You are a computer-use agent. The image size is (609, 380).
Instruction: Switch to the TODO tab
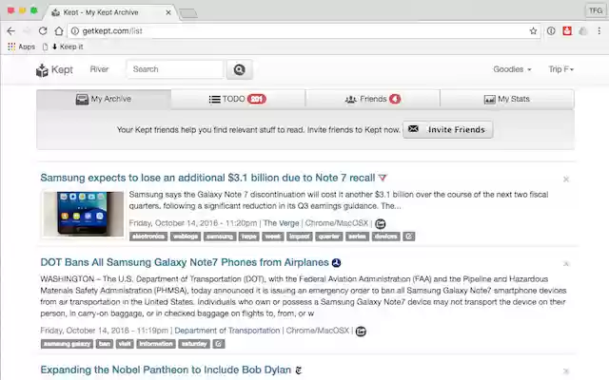pos(238,99)
